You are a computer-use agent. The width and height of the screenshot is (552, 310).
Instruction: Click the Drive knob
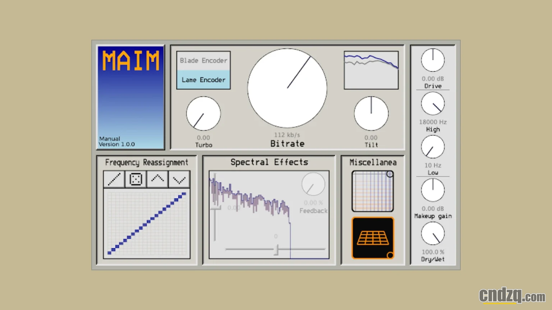tap(433, 60)
